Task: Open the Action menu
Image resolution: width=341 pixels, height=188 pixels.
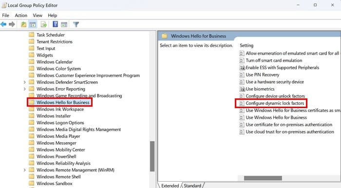Action: tap(21, 16)
